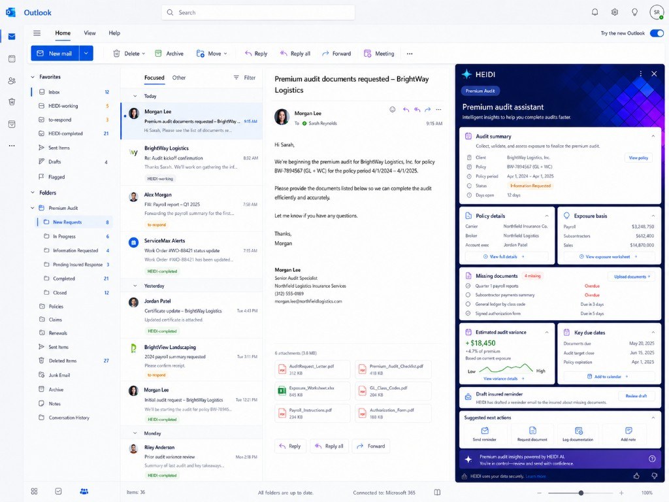669x502 pixels.
Task: Check Subcontractor payments summary item
Action: click(468, 295)
